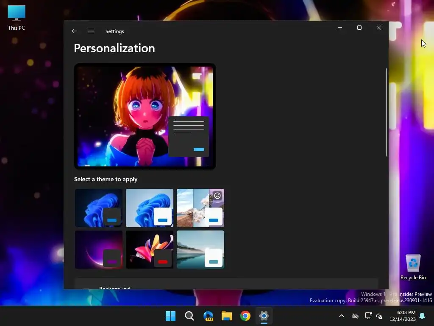Close the Settings window
This screenshot has height=326, width=434.
pos(378,28)
